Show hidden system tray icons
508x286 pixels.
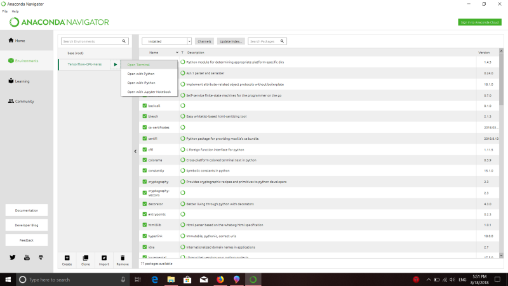tap(429, 280)
